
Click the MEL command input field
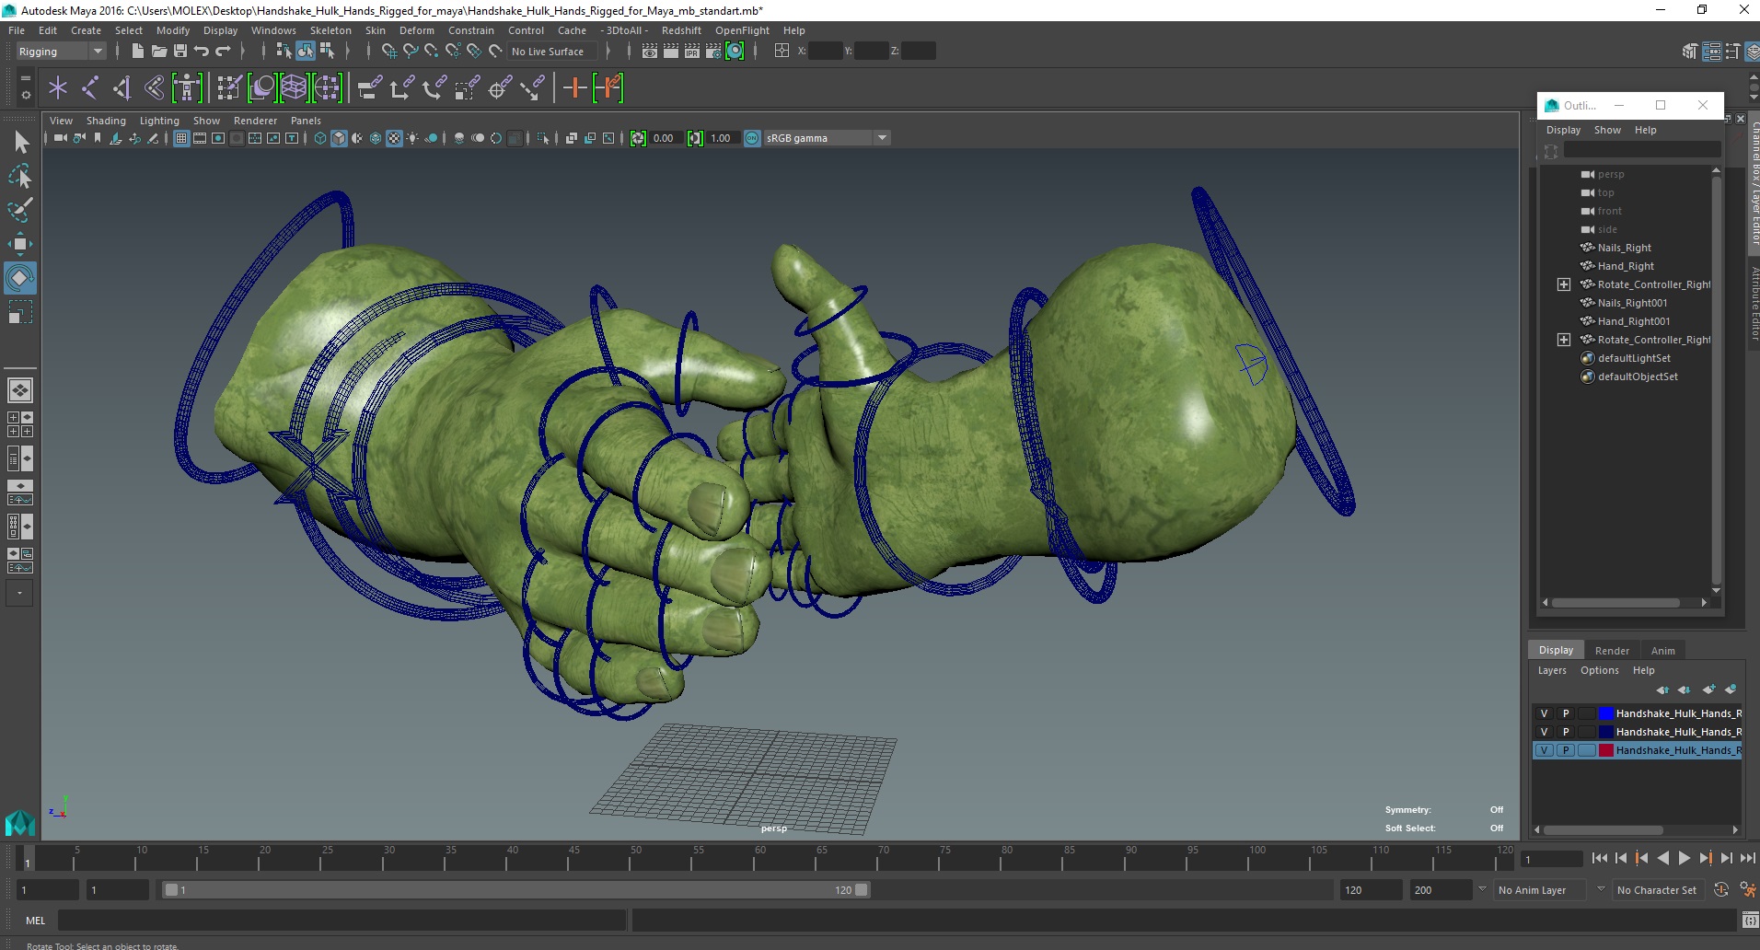pos(342,920)
